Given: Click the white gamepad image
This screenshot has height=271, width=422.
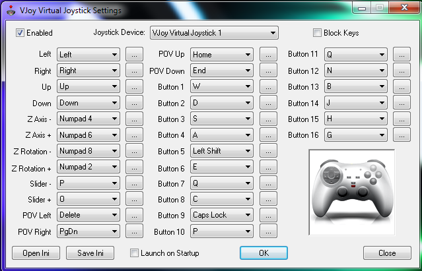Looking at the screenshot, I should coord(352,193).
